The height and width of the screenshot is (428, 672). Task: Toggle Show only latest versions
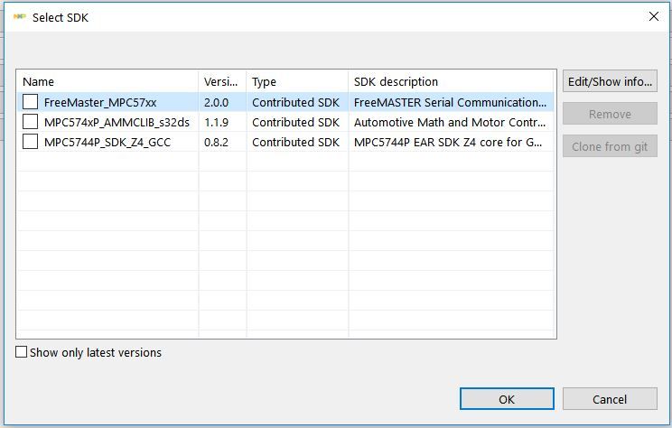(22, 352)
